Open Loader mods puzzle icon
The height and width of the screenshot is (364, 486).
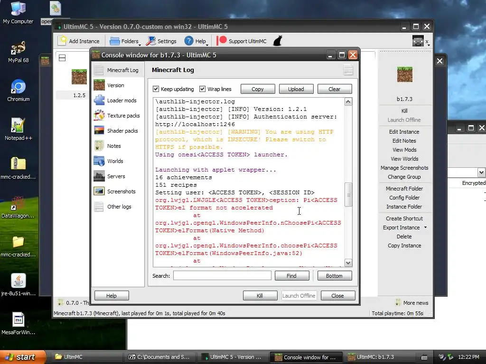click(x=99, y=100)
